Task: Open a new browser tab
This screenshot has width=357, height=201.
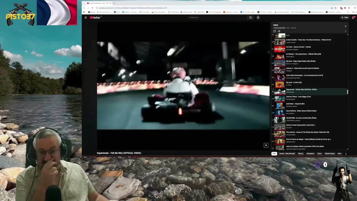Action: [x=114, y=3]
